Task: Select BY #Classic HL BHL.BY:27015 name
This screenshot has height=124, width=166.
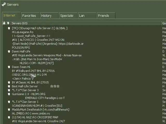Action: pos(30,82)
